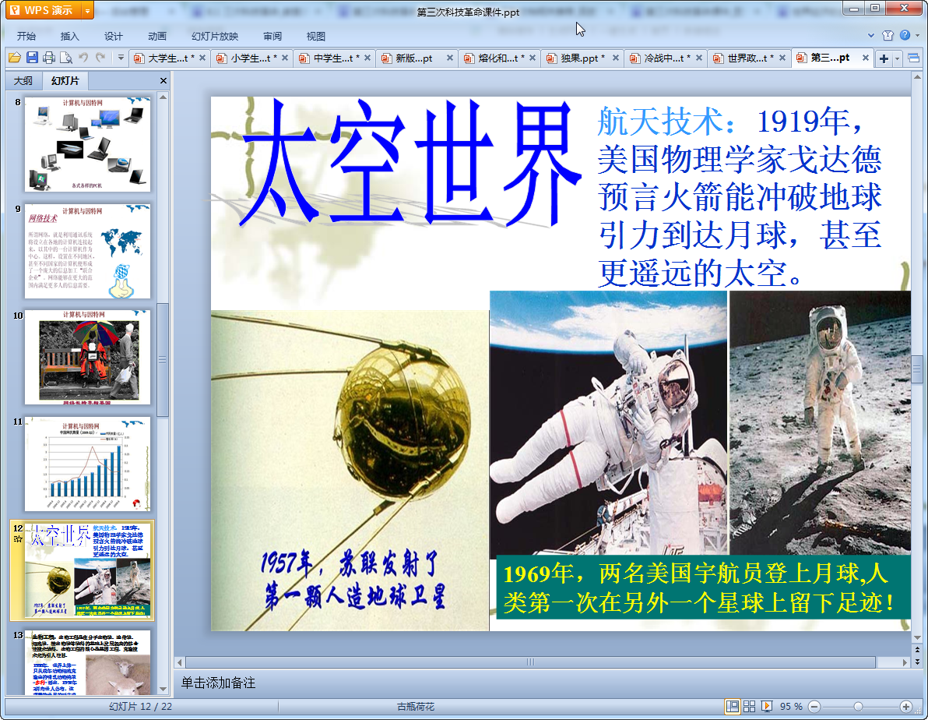Close the slide thumbnail pane
Viewport: 928px width, 720px height.
(163, 80)
